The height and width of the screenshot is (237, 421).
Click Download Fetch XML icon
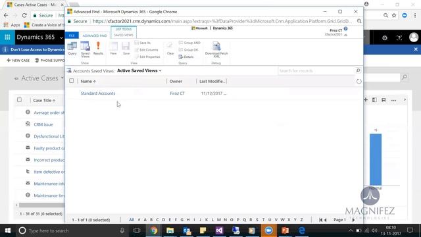click(x=216, y=49)
